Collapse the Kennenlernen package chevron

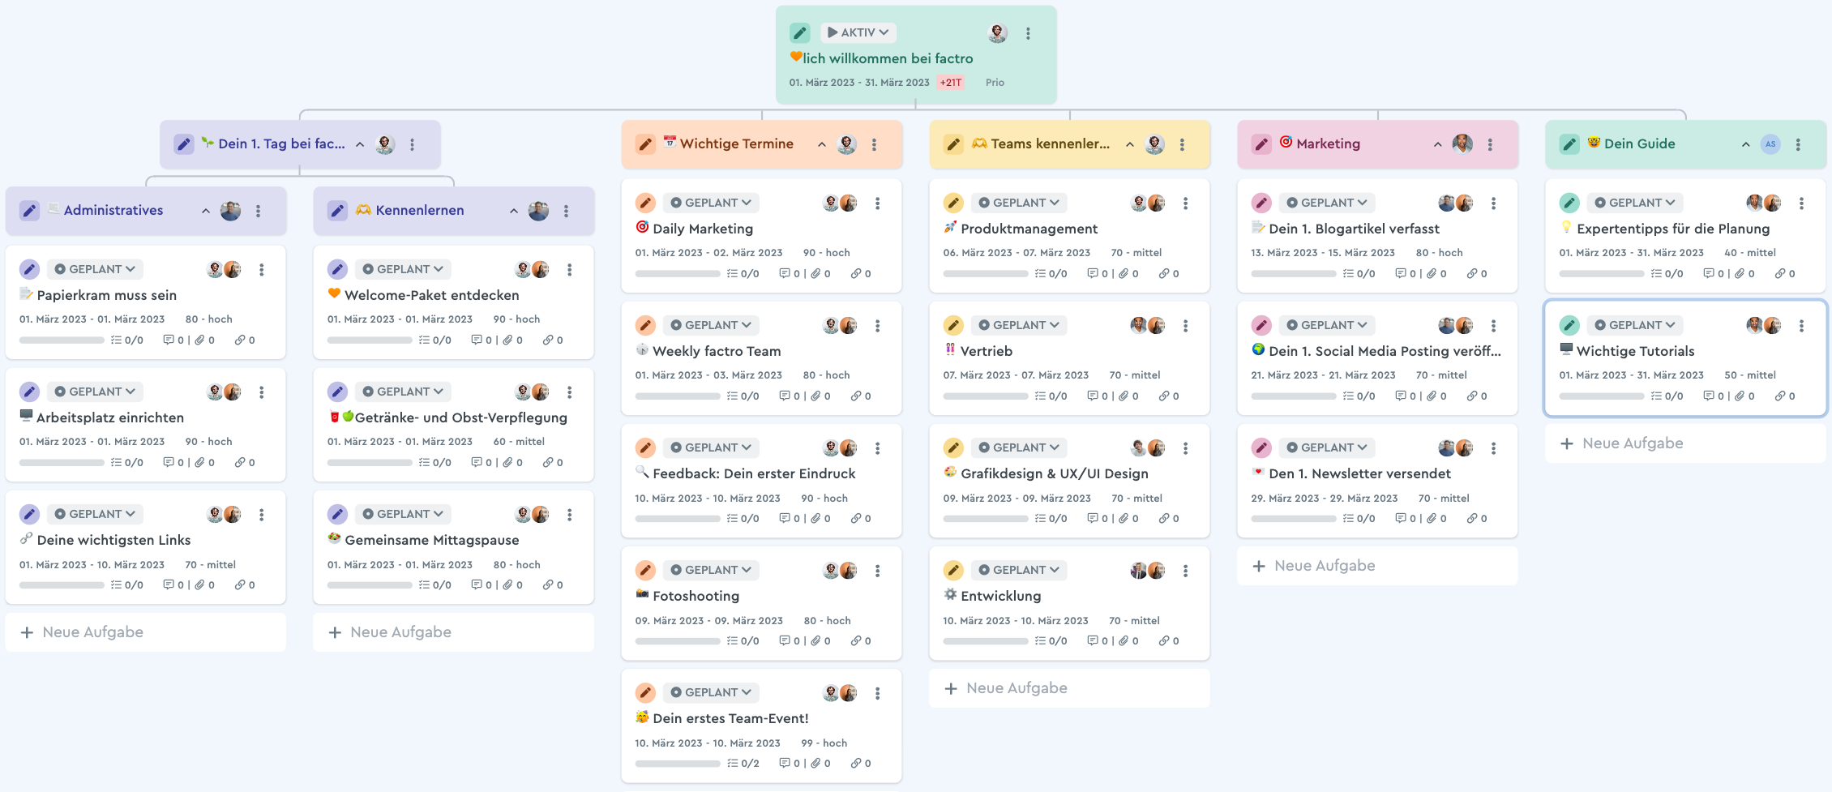[x=514, y=211]
